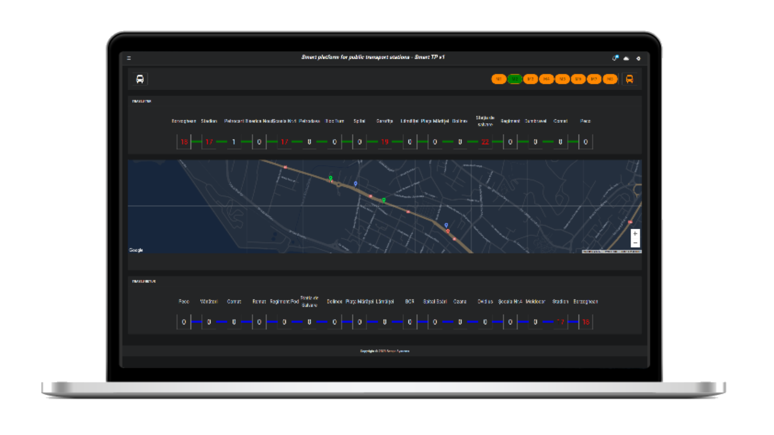Click the white bus icon button

tap(140, 79)
